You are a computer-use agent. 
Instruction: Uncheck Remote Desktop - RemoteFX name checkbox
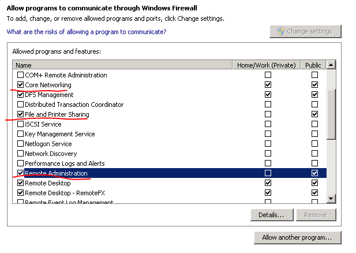click(20, 193)
